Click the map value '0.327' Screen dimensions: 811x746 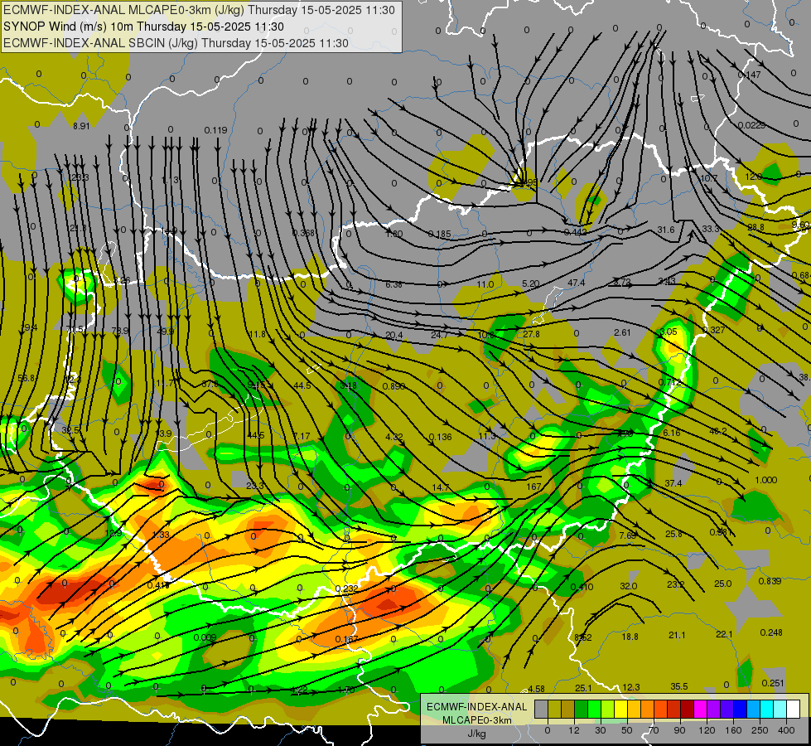coord(714,330)
